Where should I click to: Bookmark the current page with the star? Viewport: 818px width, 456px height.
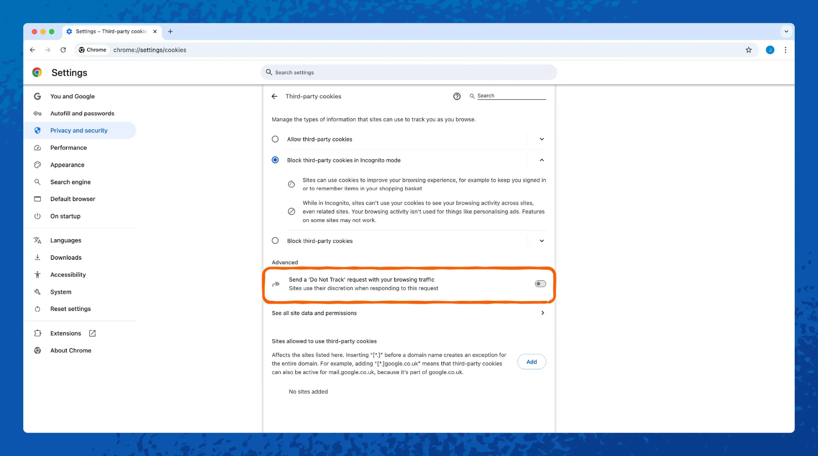[748, 50]
